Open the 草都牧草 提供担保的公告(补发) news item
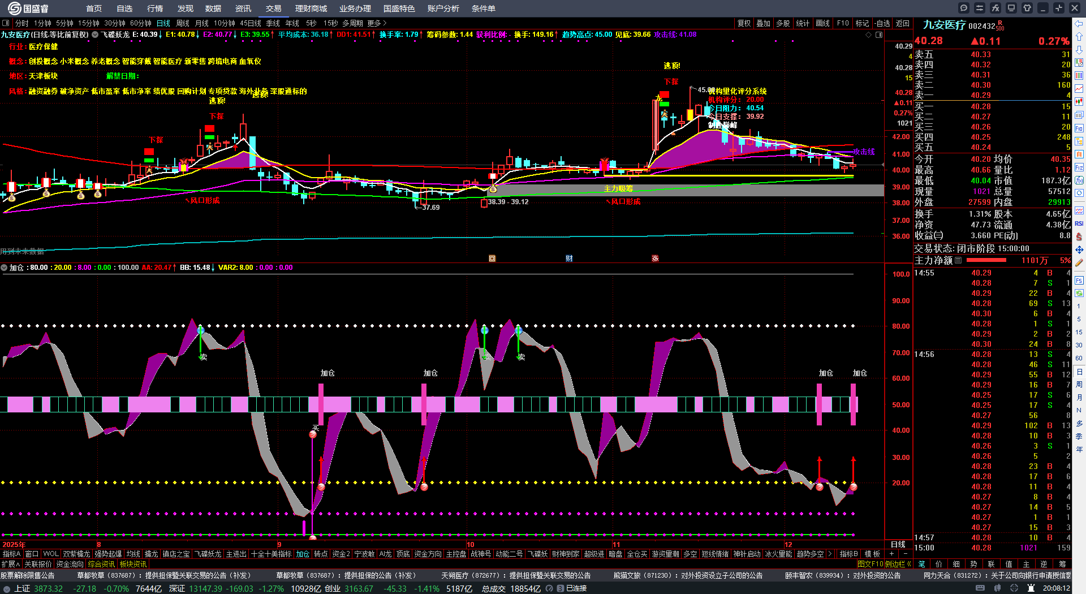The image size is (1086, 594). coord(346,575)
